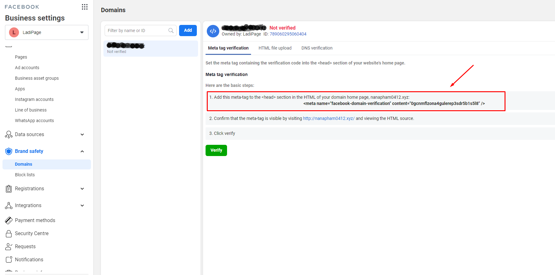Switch to the DNS verification tab
Image resolution: width=555 pixels, height=275 pixels.
(317, 48)
